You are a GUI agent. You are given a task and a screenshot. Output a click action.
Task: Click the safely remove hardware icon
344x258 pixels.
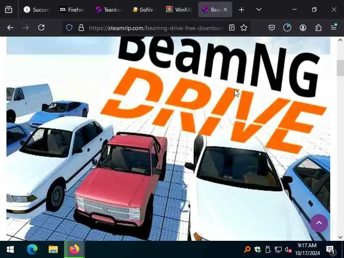[267, 249]
